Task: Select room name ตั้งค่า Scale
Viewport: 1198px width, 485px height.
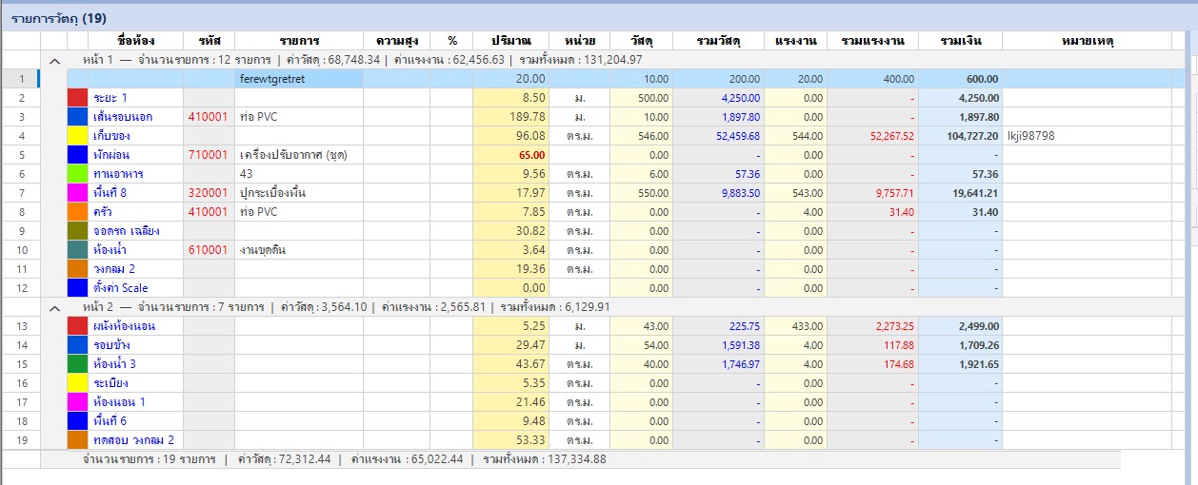Action: click(x=121, y=288)
